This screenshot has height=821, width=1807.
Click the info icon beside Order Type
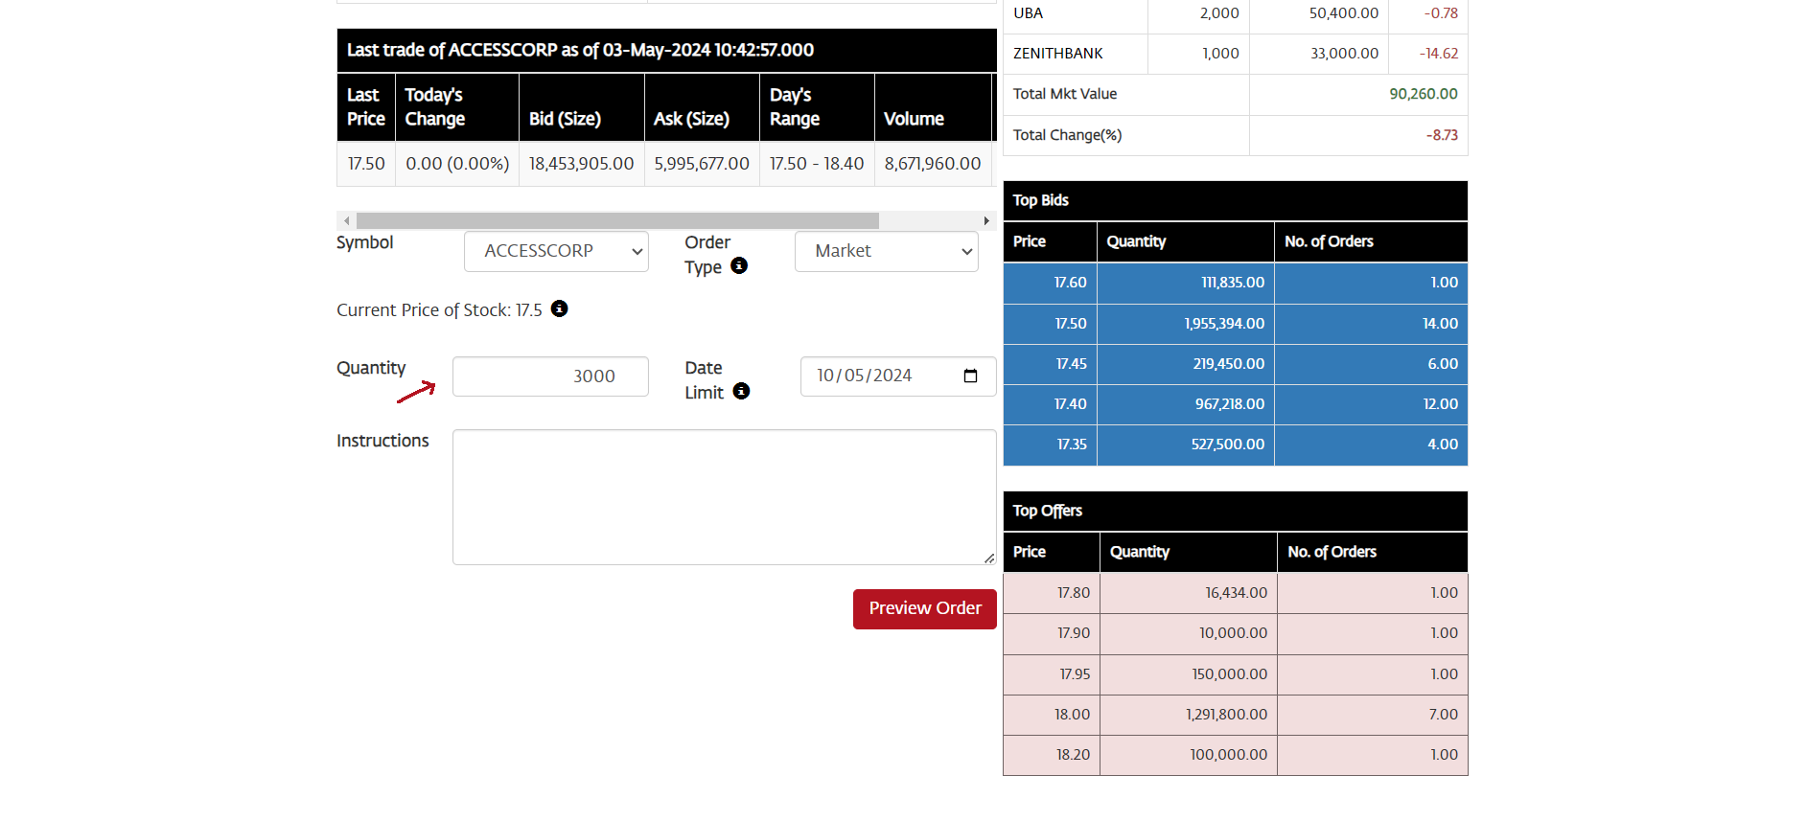739,265
